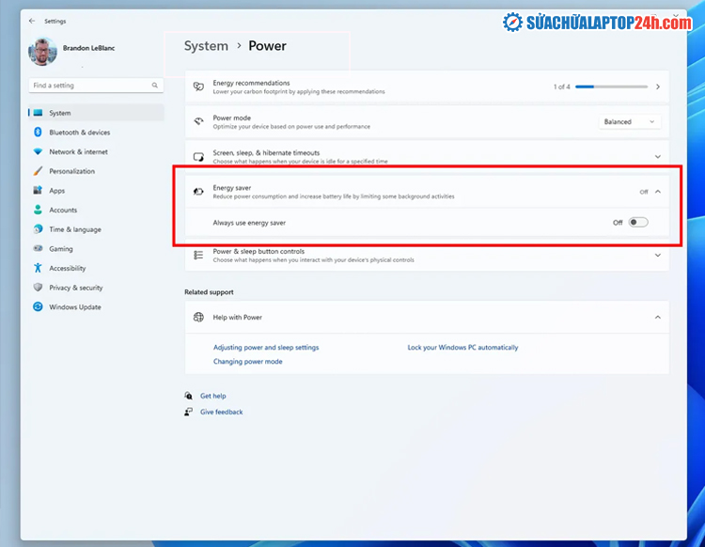This screenshot has width=705, height=547.
Task: Open Brandon LeBlanc profile picture
Action: pos(42,52)
